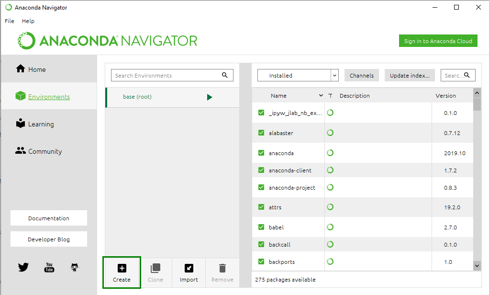The height and width of the screenshot is (295, 489).
Task: Toggle the backports package checkbox
Action: tap(261, 261)
